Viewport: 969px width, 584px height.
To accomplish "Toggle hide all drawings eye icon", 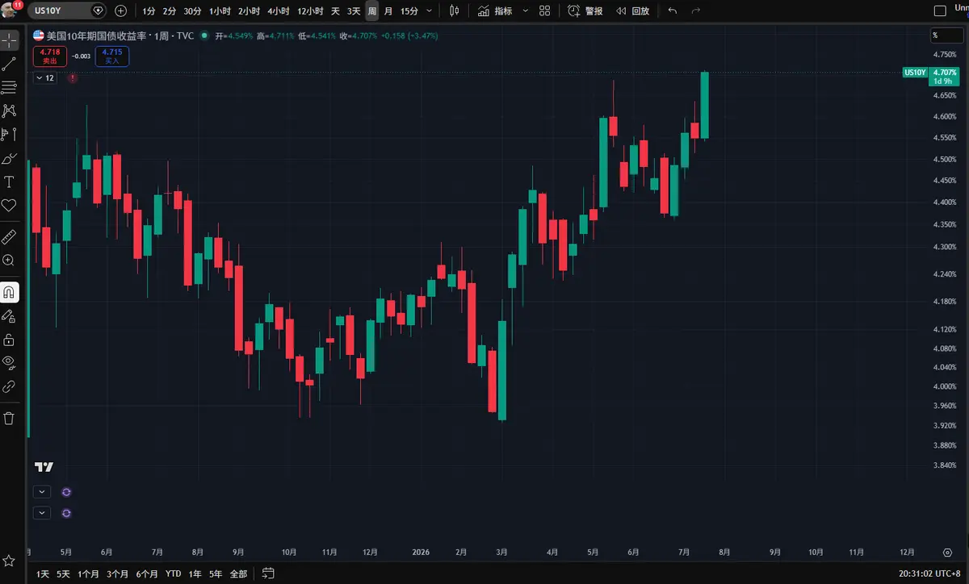I will pos(9,362).
